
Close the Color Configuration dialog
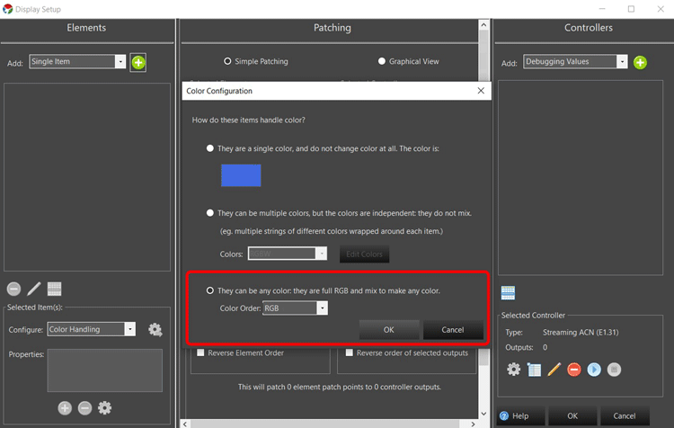pos(481,91)
